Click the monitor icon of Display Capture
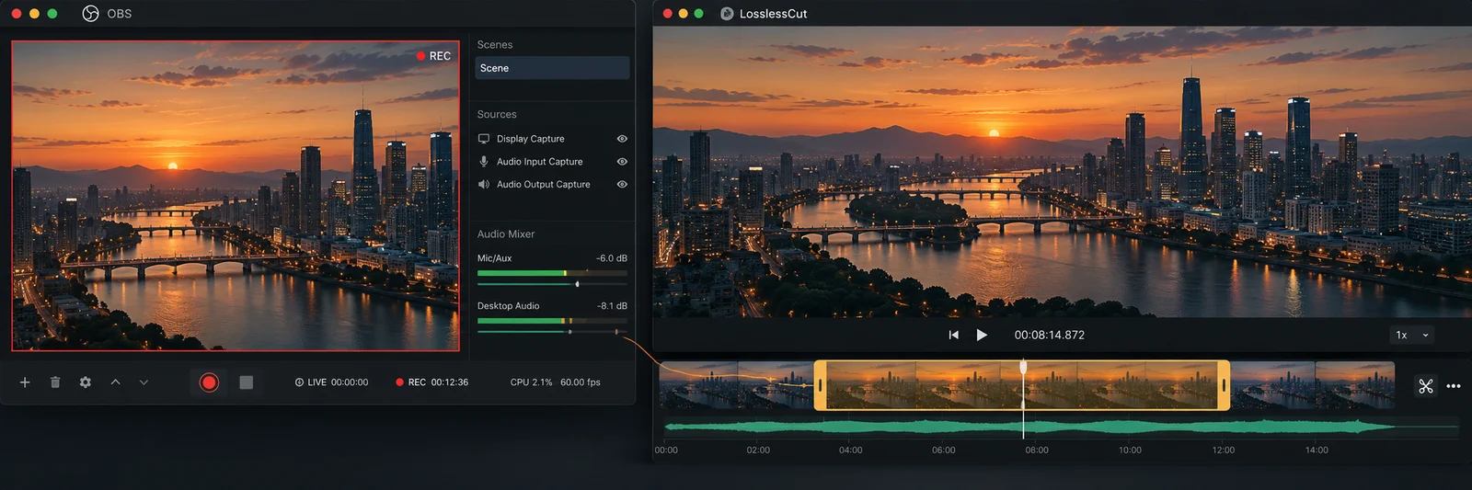 click(x=484, y=139)
